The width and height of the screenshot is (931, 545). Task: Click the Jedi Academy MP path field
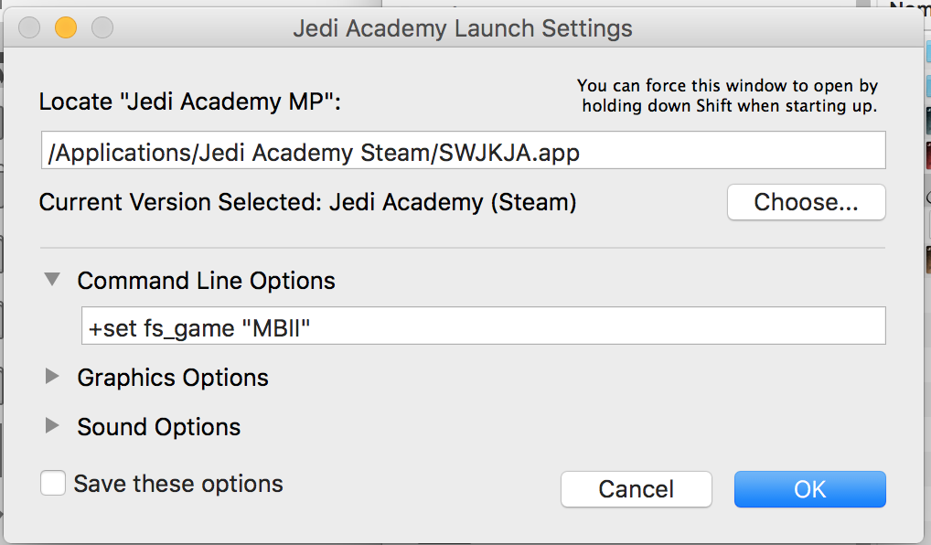463,151
